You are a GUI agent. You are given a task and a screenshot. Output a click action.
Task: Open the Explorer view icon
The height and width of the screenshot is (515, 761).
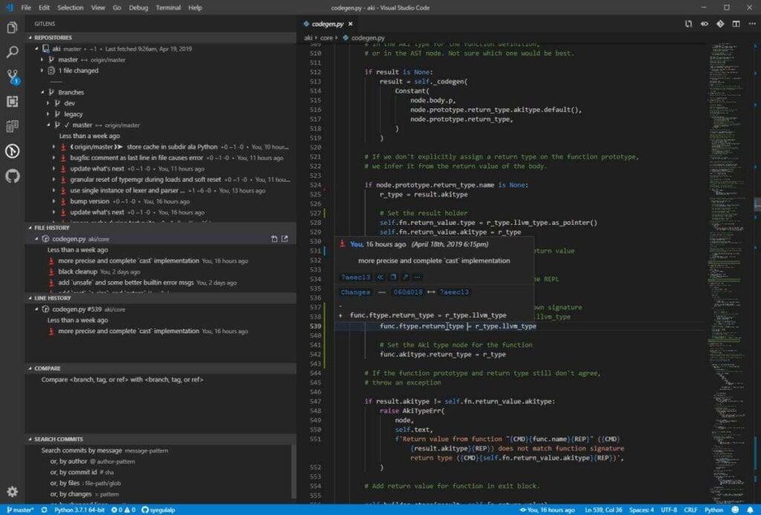[x=11, y=27]
